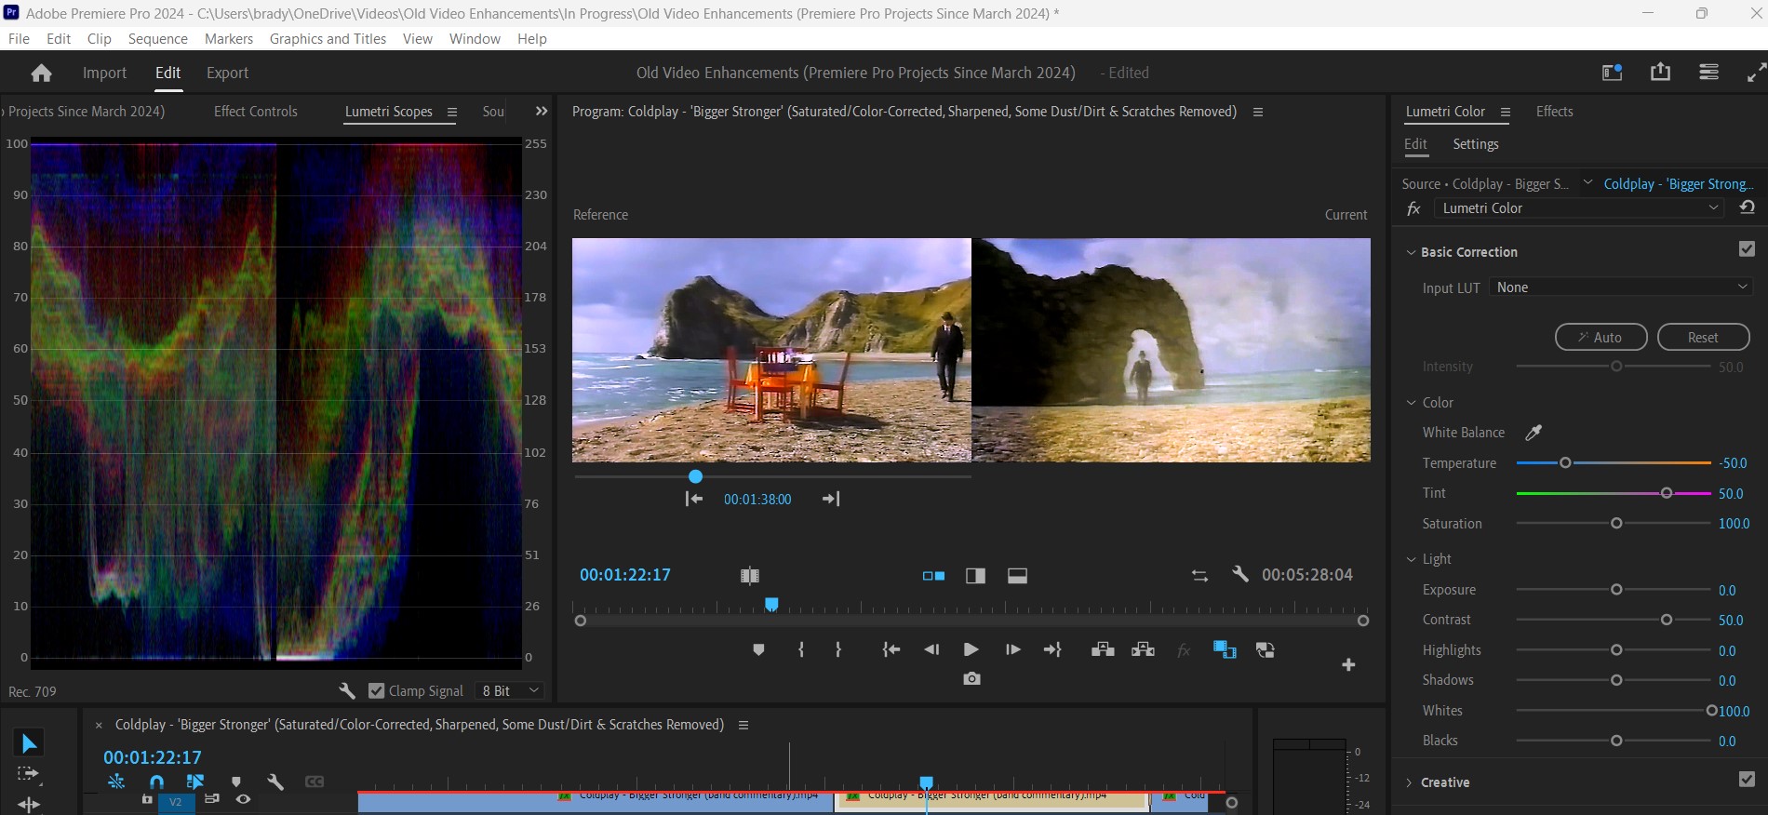Open the 8 Bit depth dropdown

[511, 690]
